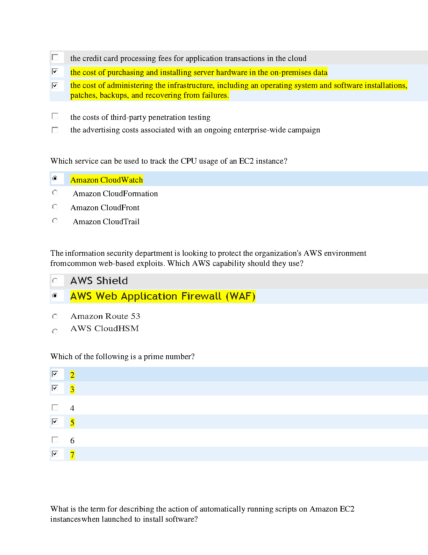
Task: Click the 'AWS Shield' option text
Action: click(99, 281)
